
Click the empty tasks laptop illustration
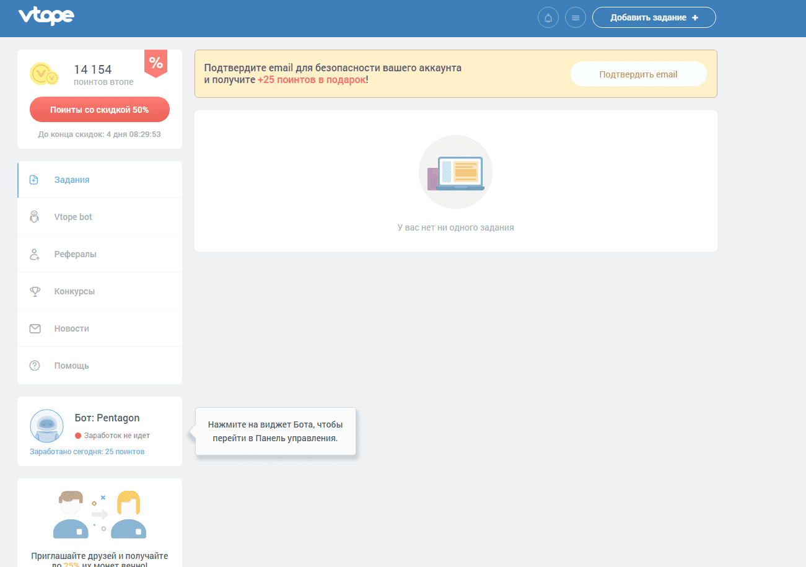tap(455, 172)
